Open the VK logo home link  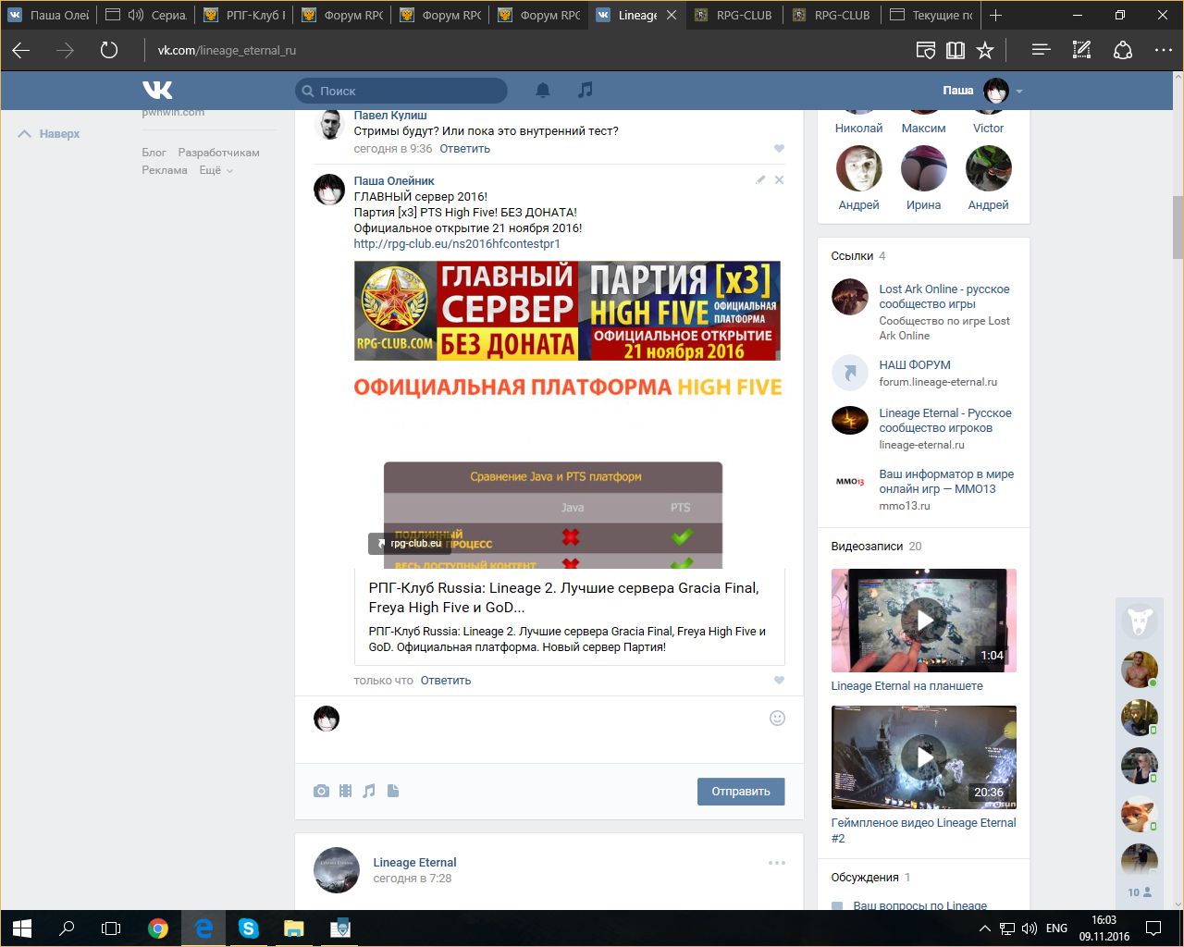158,90
